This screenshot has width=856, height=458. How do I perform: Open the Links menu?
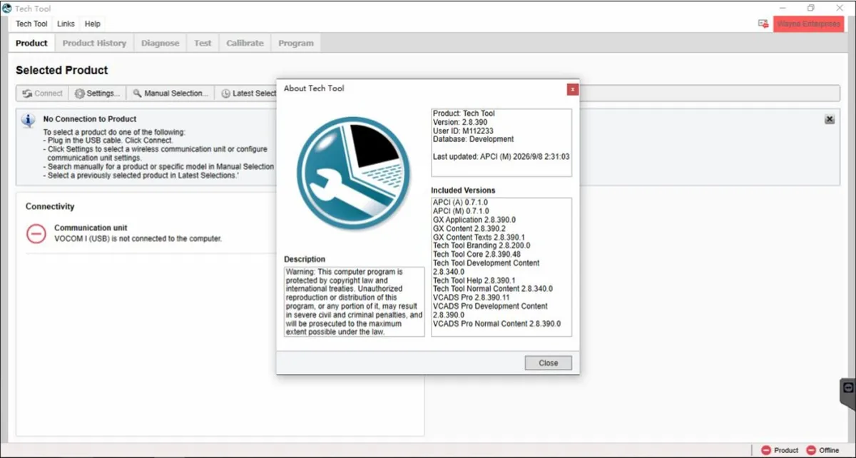pyautogui.click(x=66, y=24)
